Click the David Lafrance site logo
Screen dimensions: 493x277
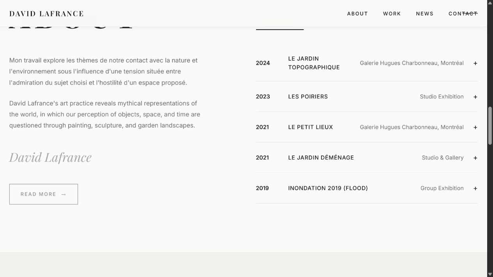pyautogui.click(x=46, y=14)
